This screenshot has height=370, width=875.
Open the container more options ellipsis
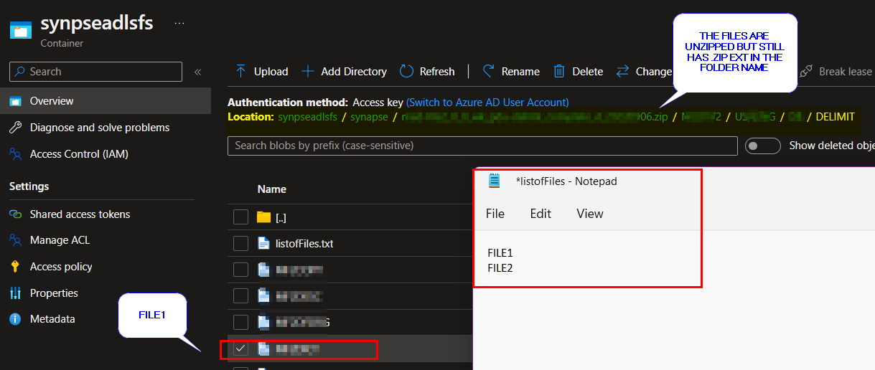click(x=179, y=23)
